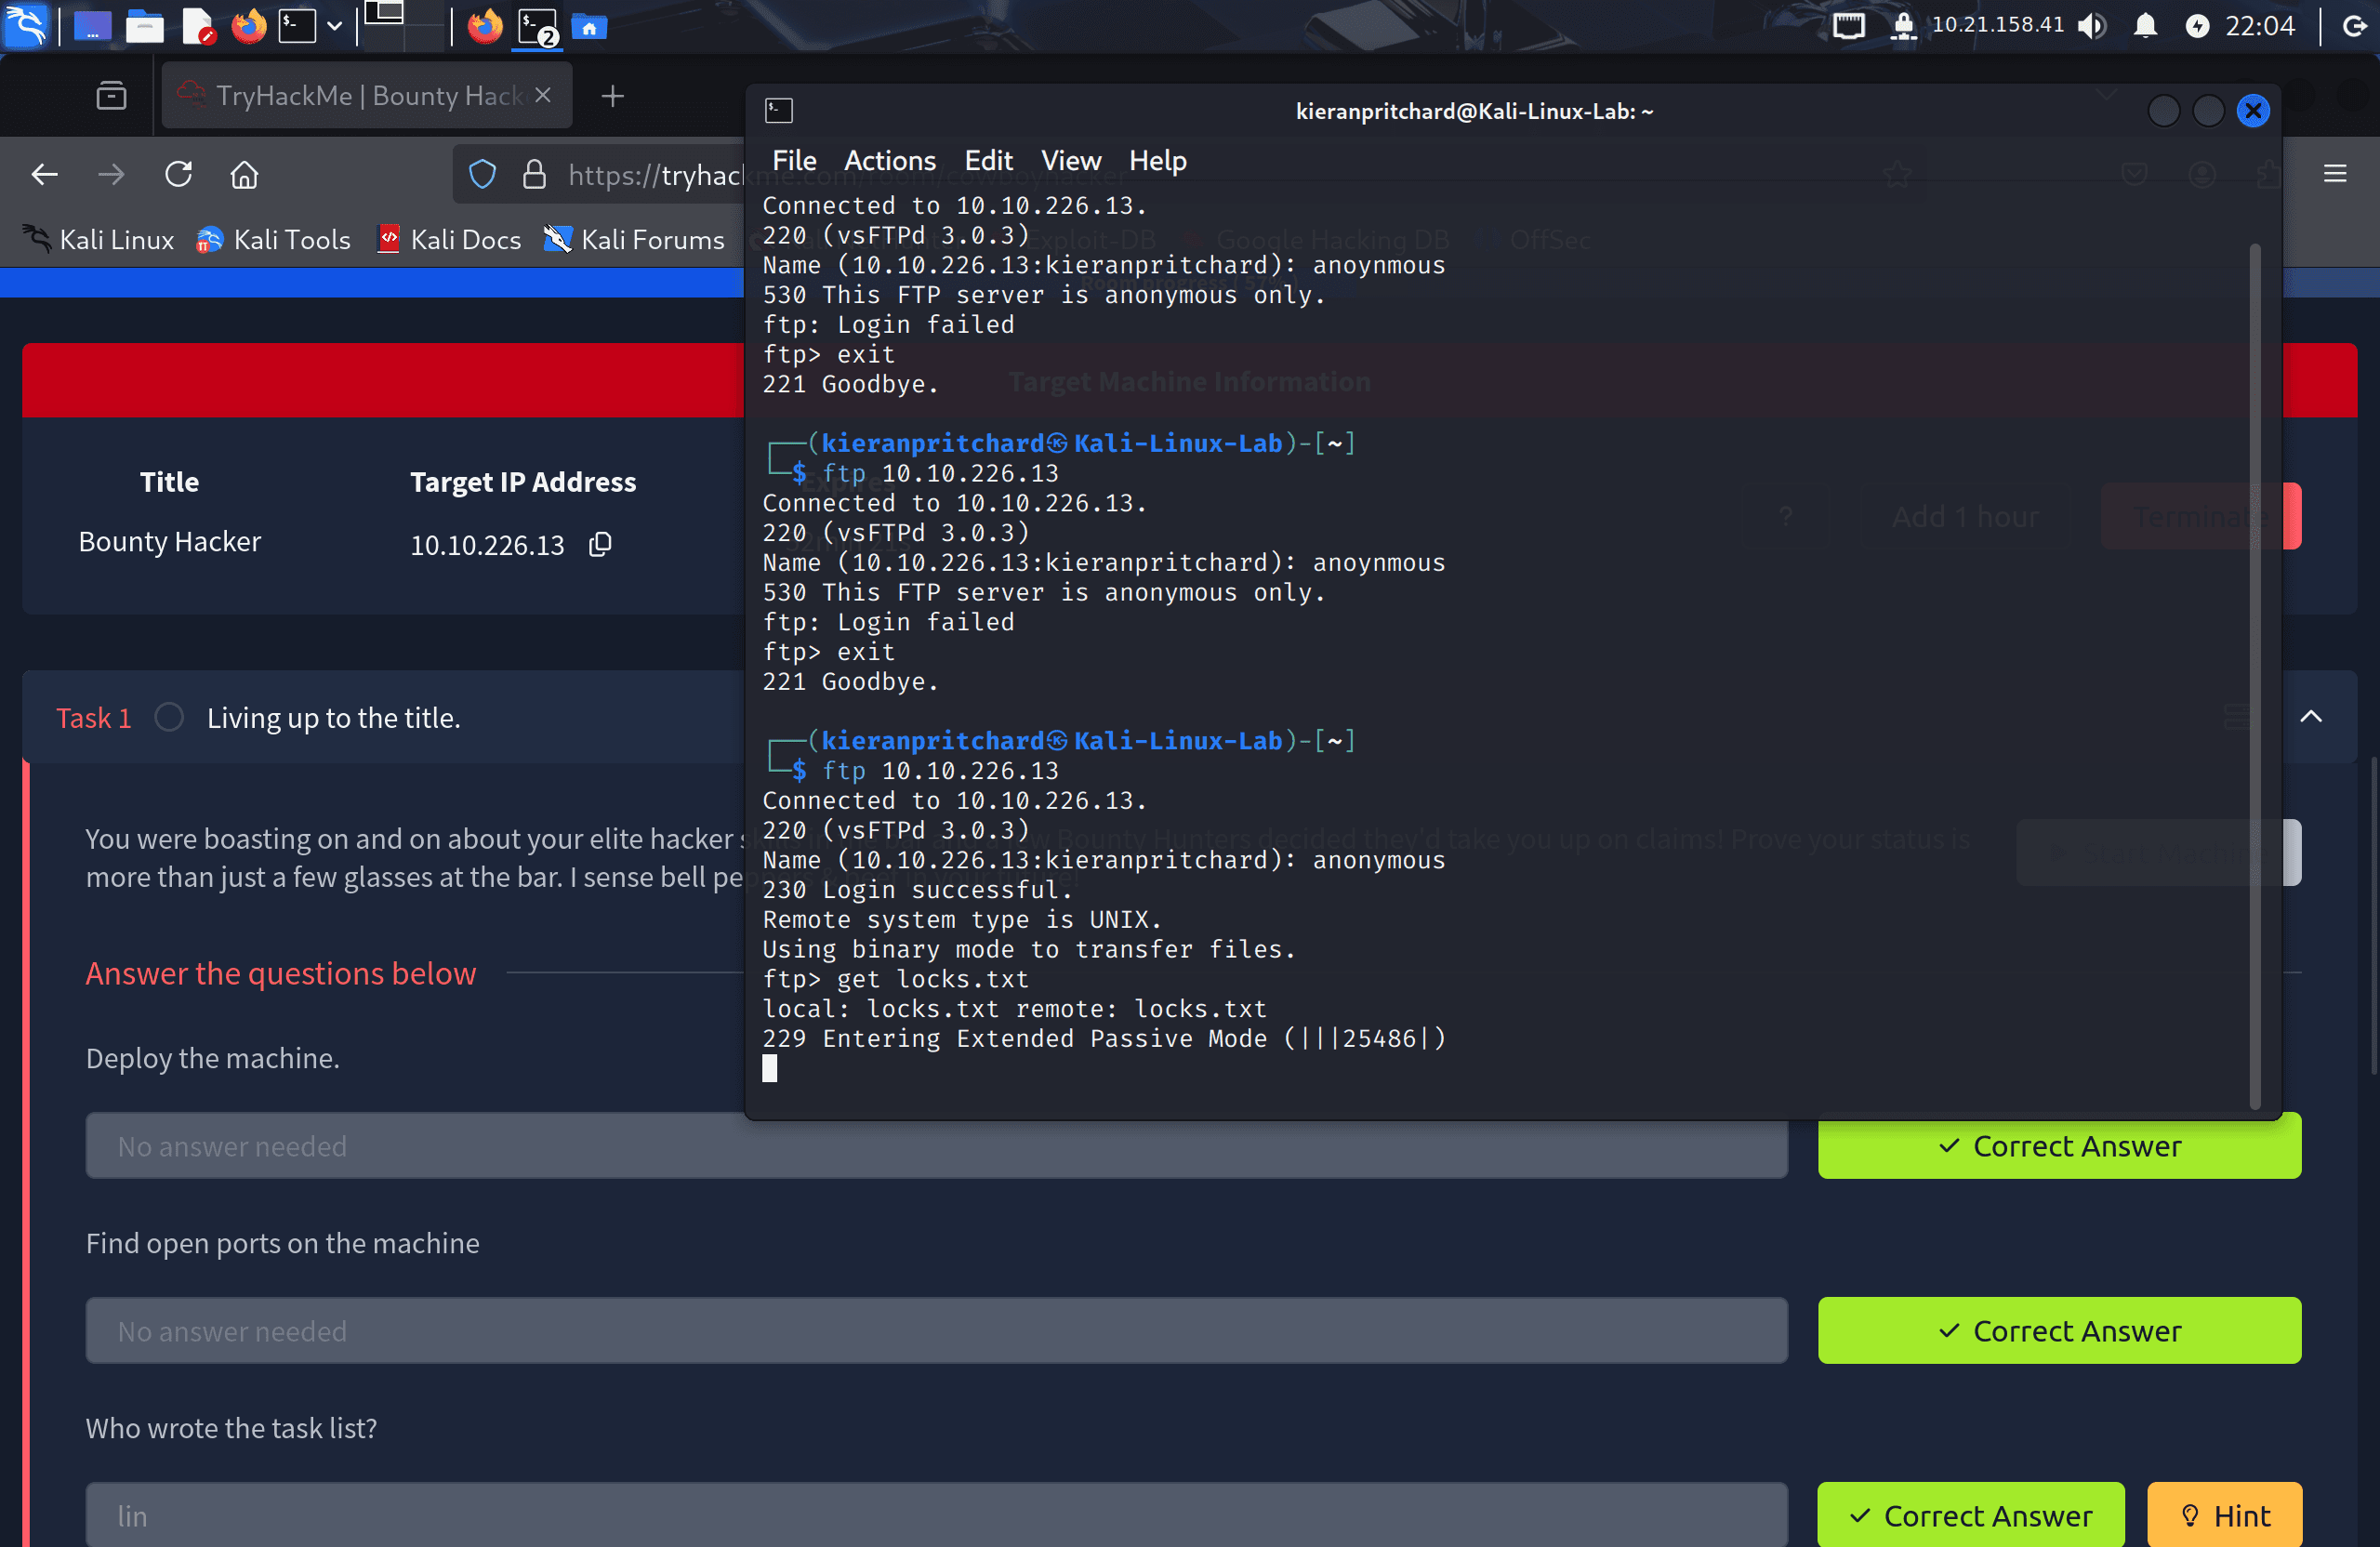Click Correct Answer for who wrote task list
Viewport: 2380px width, 1547px height.
pos(1970,1515)
